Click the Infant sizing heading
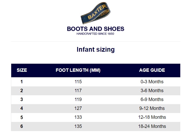The height and width of the screenshot is (136, 192). 96,50
